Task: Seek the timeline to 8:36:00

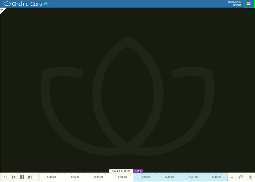Action: tap(75, 177)
